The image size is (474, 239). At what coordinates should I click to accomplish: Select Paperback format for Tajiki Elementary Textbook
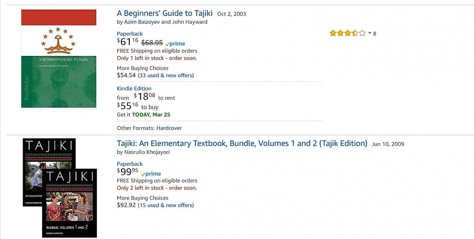(130, 164)
